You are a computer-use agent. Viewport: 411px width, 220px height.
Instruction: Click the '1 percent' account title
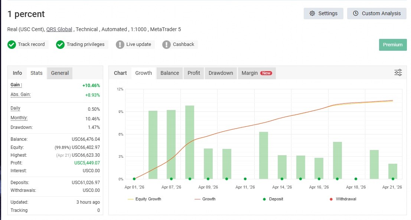tap(26, 14)
